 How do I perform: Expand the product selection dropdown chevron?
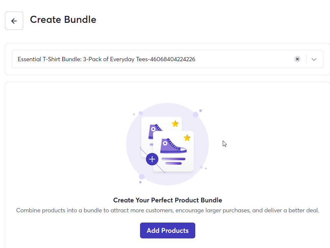pos(314,59)
